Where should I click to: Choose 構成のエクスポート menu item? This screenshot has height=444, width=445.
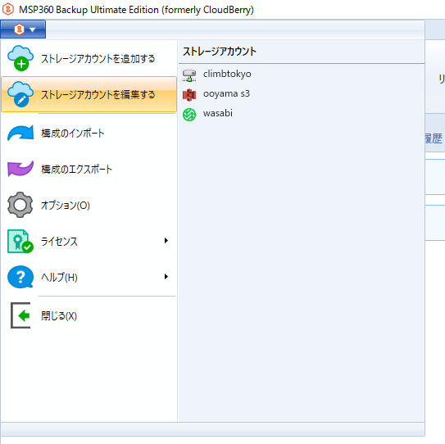click(x=89, y=169)
